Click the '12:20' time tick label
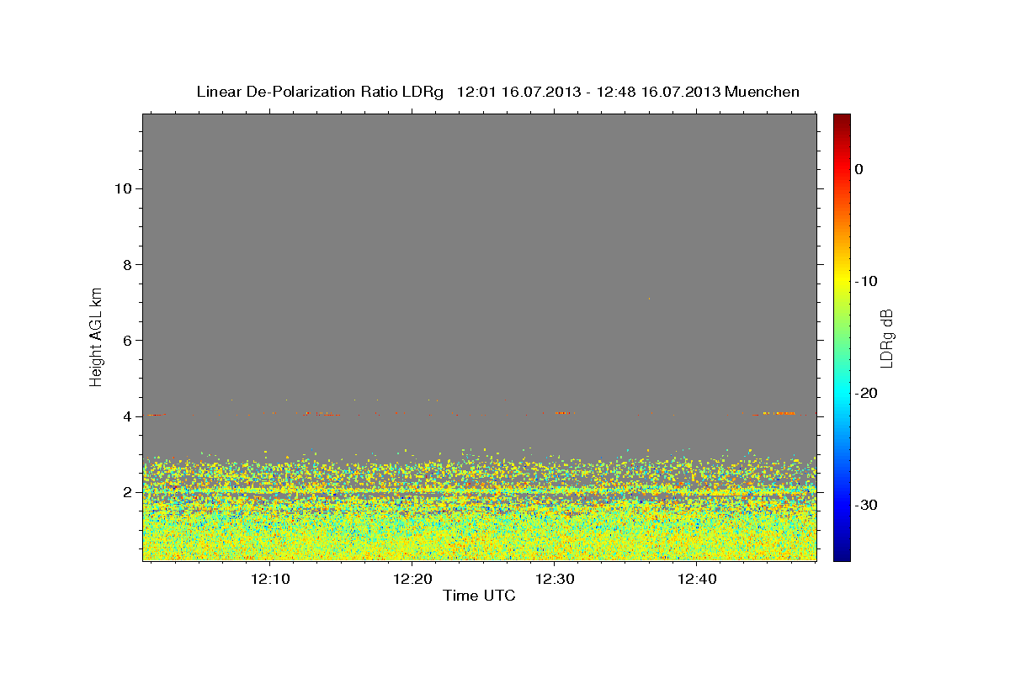The width and height of the screenshot is (1010, 673). coord(412,579)
